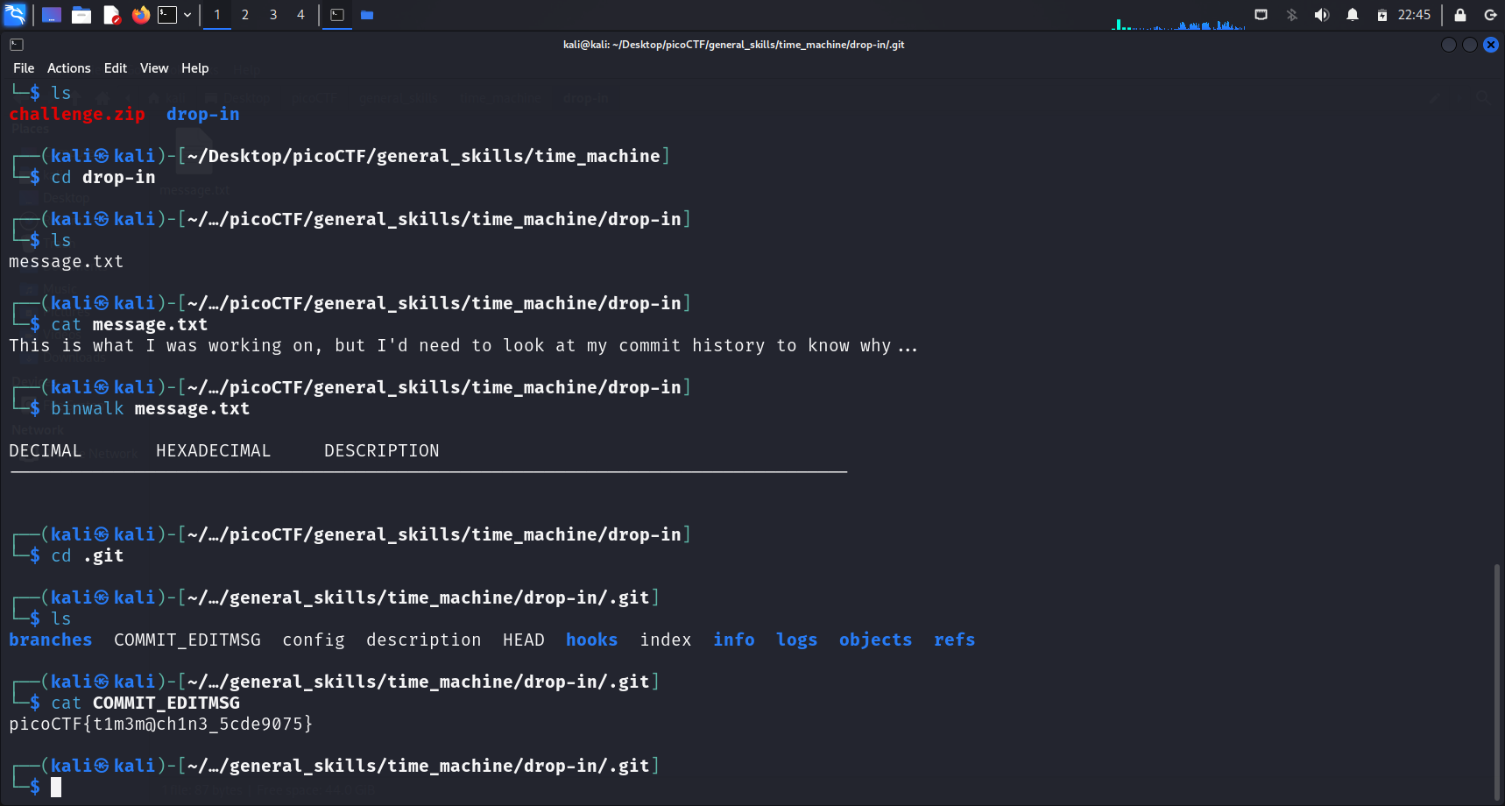Open the Actions menu
This screenshot has width=1505, height=806.
coord(68,68)
